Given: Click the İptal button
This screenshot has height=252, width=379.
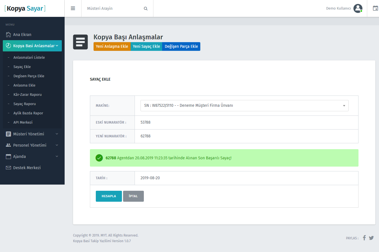Looking at the screenshot, I should 133,196.
